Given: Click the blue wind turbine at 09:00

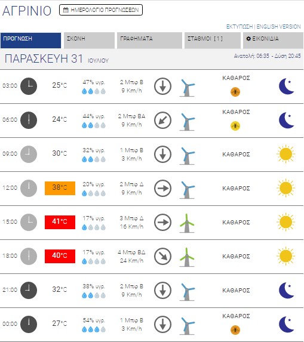Looking at the screenshot, I should [x=187, y=155].
